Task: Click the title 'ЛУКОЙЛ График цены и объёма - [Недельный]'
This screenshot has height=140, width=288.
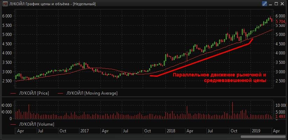Action: click(x=52, y=4)
